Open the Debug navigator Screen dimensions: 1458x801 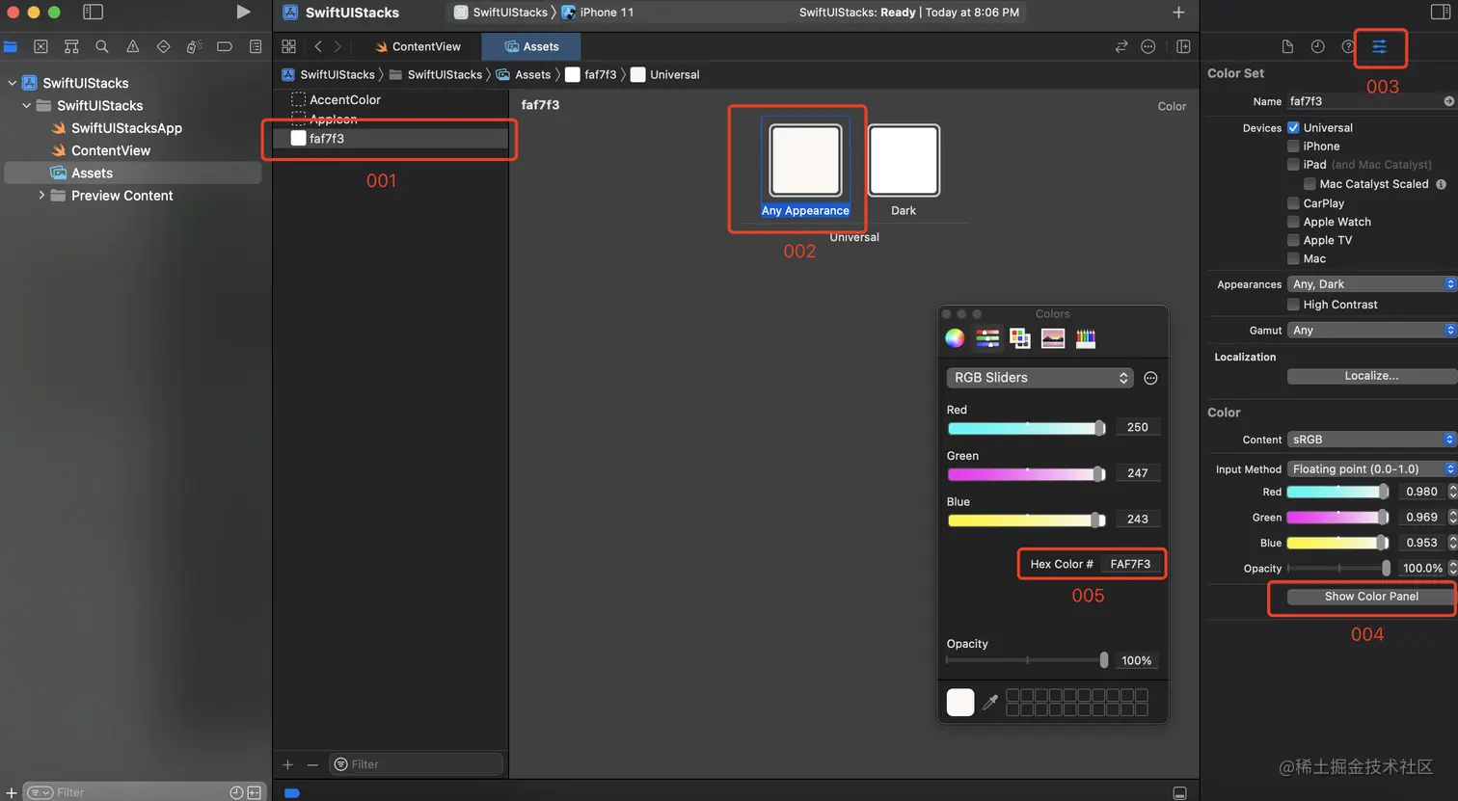coord(194,46)
